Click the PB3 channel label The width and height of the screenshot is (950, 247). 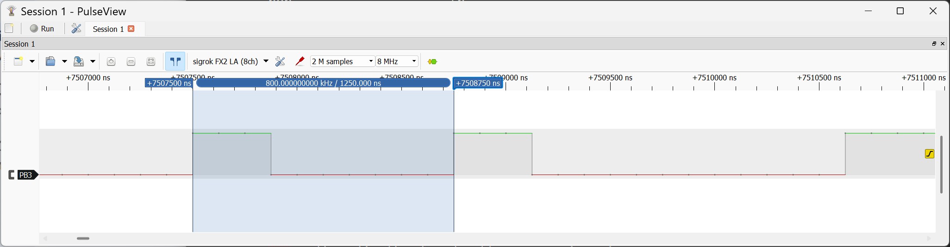(25, 175)
